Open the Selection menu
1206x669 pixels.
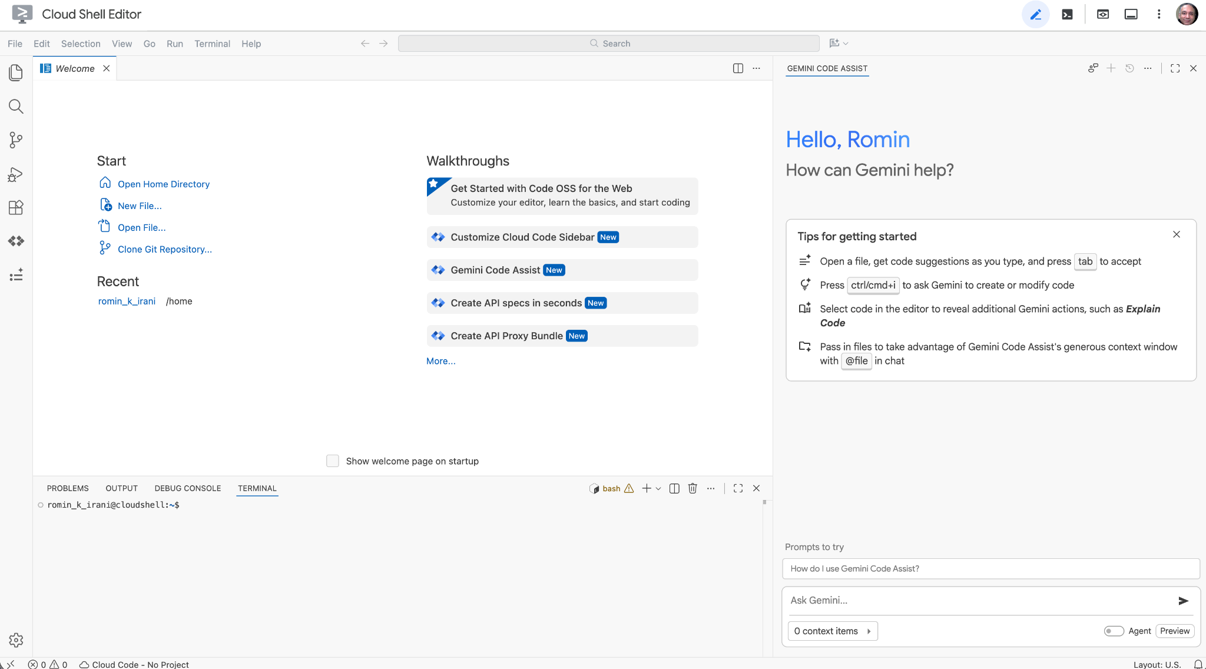(81, 44)
